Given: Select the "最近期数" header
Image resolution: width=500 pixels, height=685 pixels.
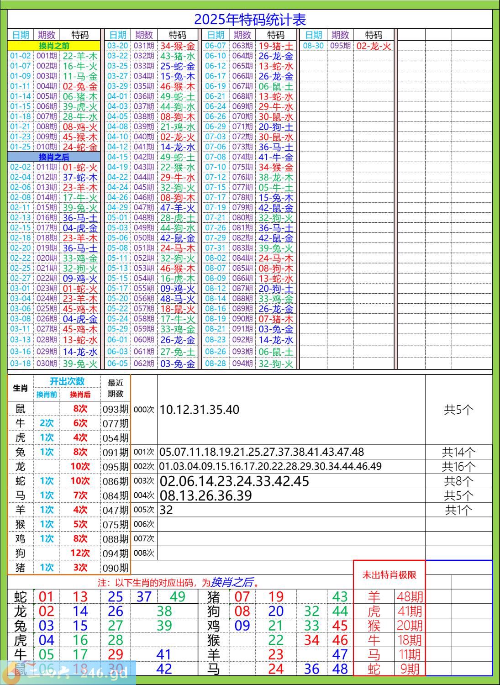Looking at the screenshot, I should [x=116, y=388].
